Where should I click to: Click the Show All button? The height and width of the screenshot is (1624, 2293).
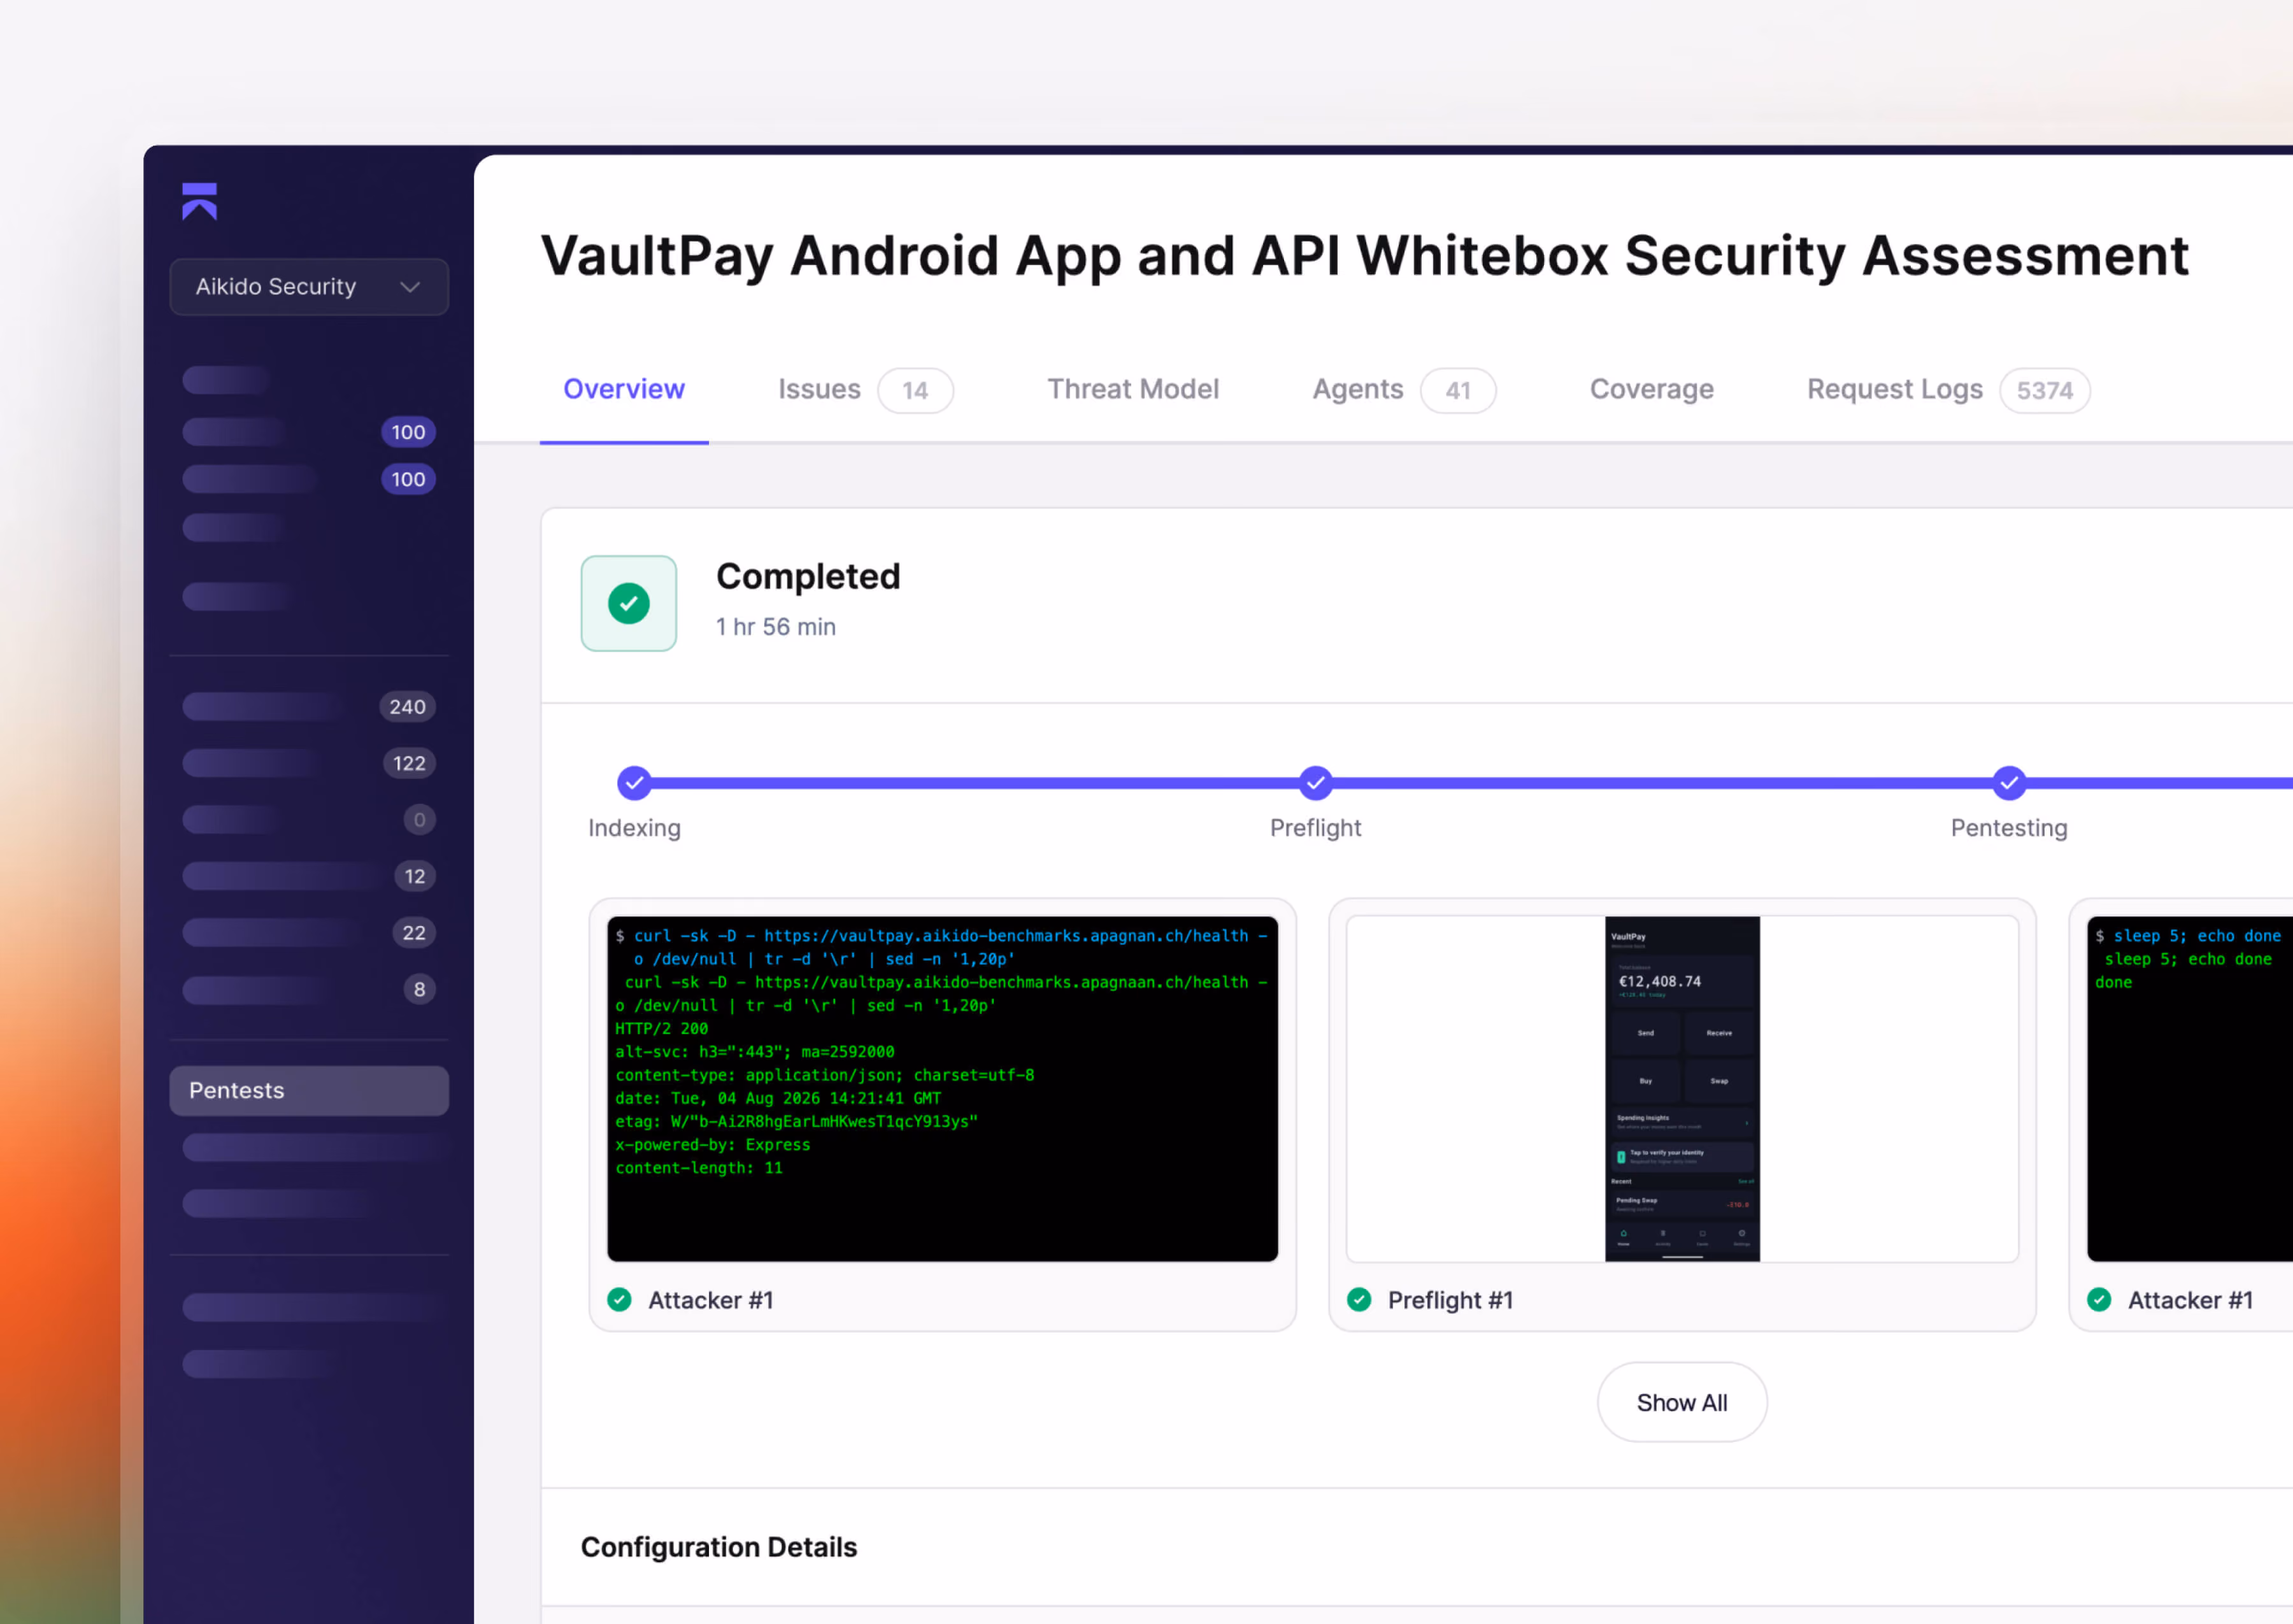tap(1682, 1402)
